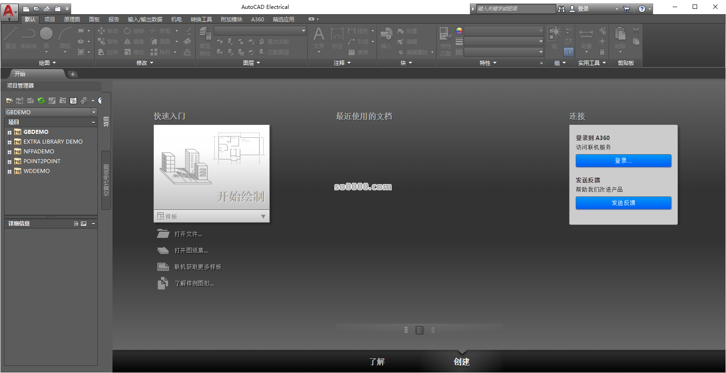Click the Help question mark icon
The height and width of the screenshot is (373, 726).
coord(642,9)
